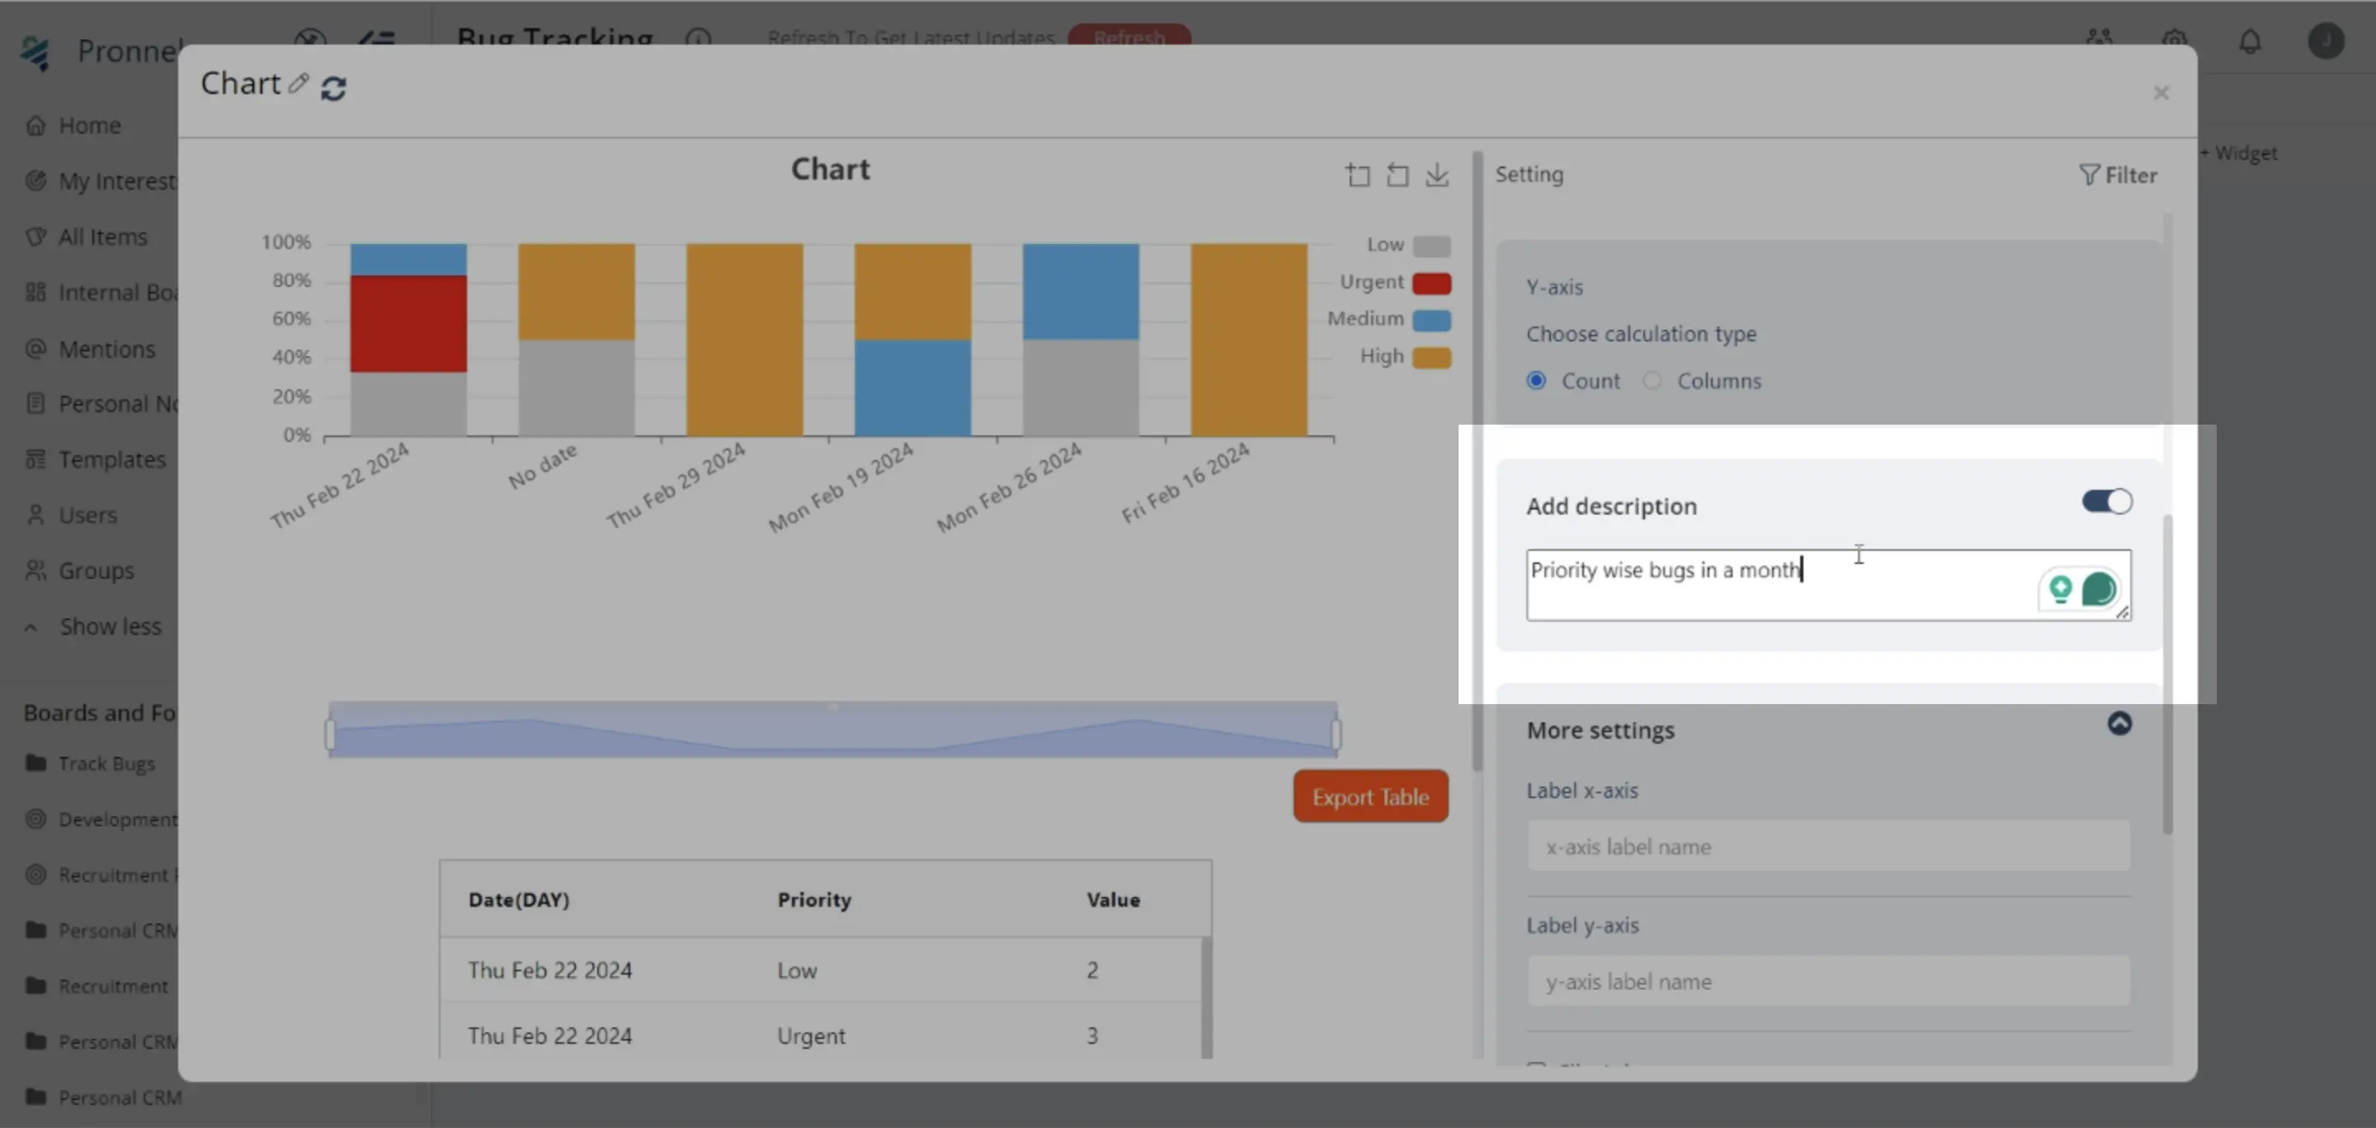This screenshot has width=2376, height=1128.
Task: Click the Groups sidebar icon
Action: tap(35, 571)
